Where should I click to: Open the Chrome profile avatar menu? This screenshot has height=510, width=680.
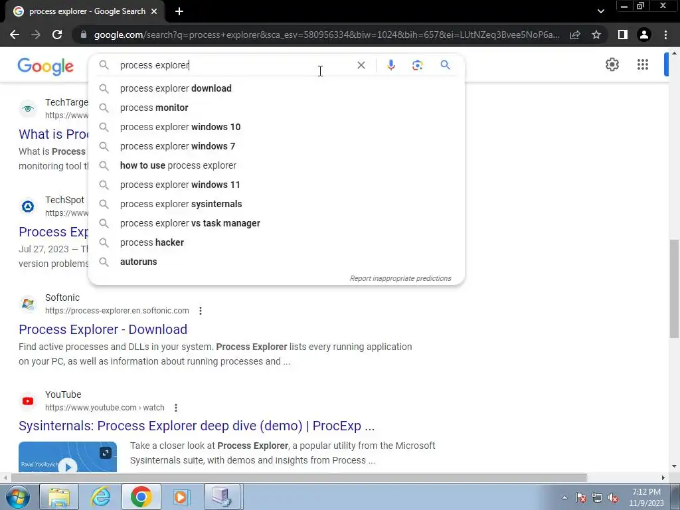[644, 35]
